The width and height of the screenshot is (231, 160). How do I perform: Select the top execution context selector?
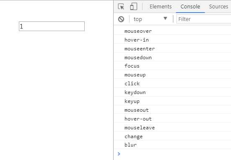(x=151, y=19)
